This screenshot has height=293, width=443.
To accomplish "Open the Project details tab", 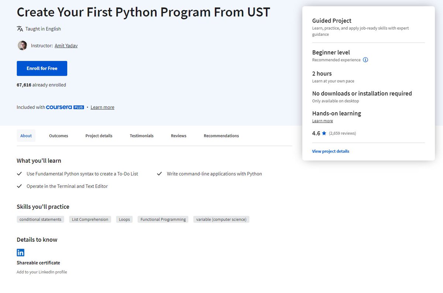I will tap(99, 135).
